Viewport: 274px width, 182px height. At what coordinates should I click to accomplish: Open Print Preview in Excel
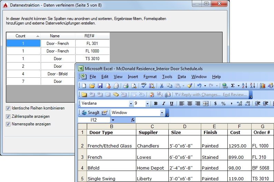[134, 86]
